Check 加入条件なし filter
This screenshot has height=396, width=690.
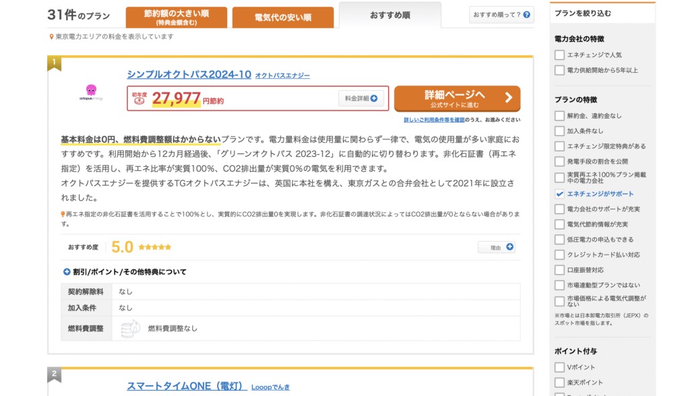[559, 131]
